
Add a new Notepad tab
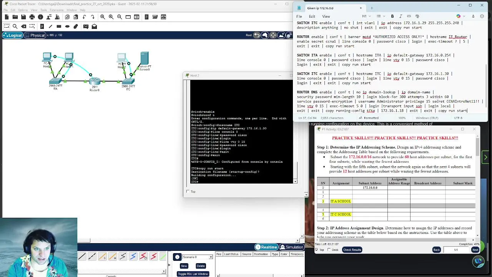click(x=372, y=8)
